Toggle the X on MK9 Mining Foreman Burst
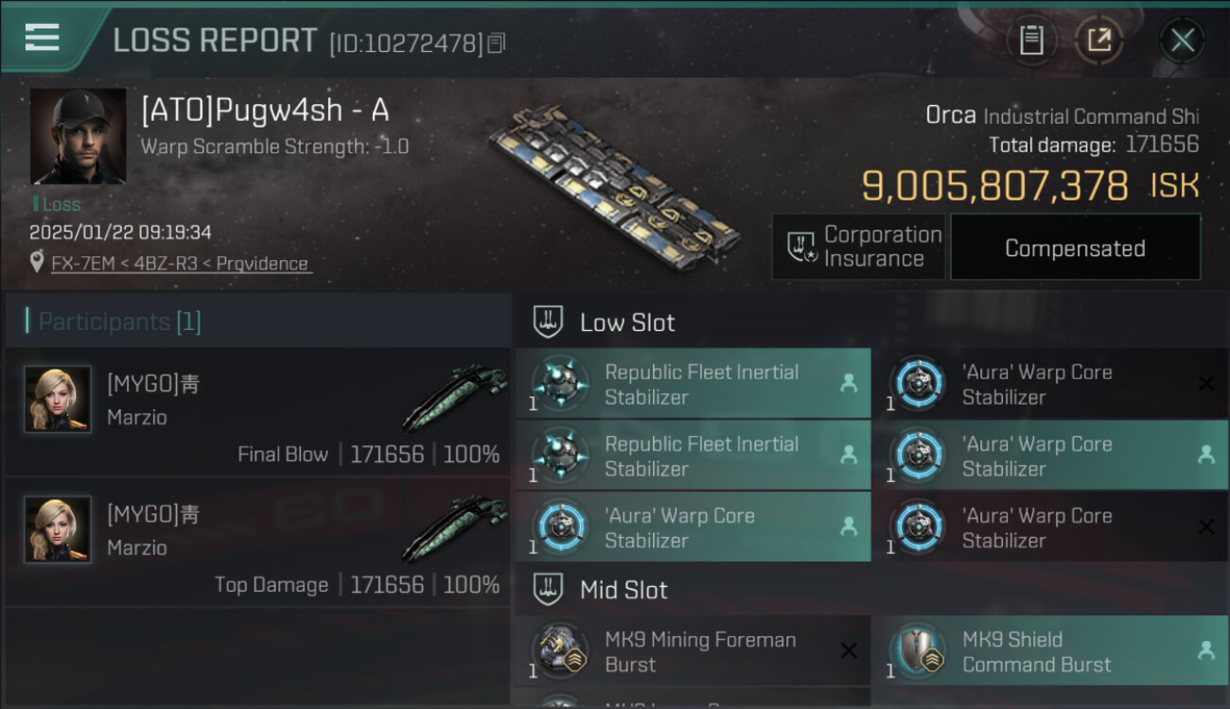The width and height of the screenshot is (1230, 709). (x=849, y=650)
